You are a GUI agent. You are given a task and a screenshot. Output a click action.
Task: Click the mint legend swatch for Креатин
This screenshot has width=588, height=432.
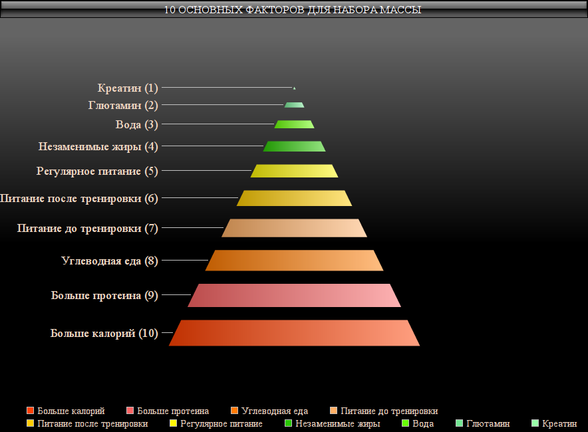tap(535, 423)
